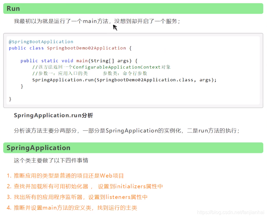Click comment mentioning ConfigurableApplicationContext
The width and height of the screenshot is (267, 218).
(x=101, y=67)
